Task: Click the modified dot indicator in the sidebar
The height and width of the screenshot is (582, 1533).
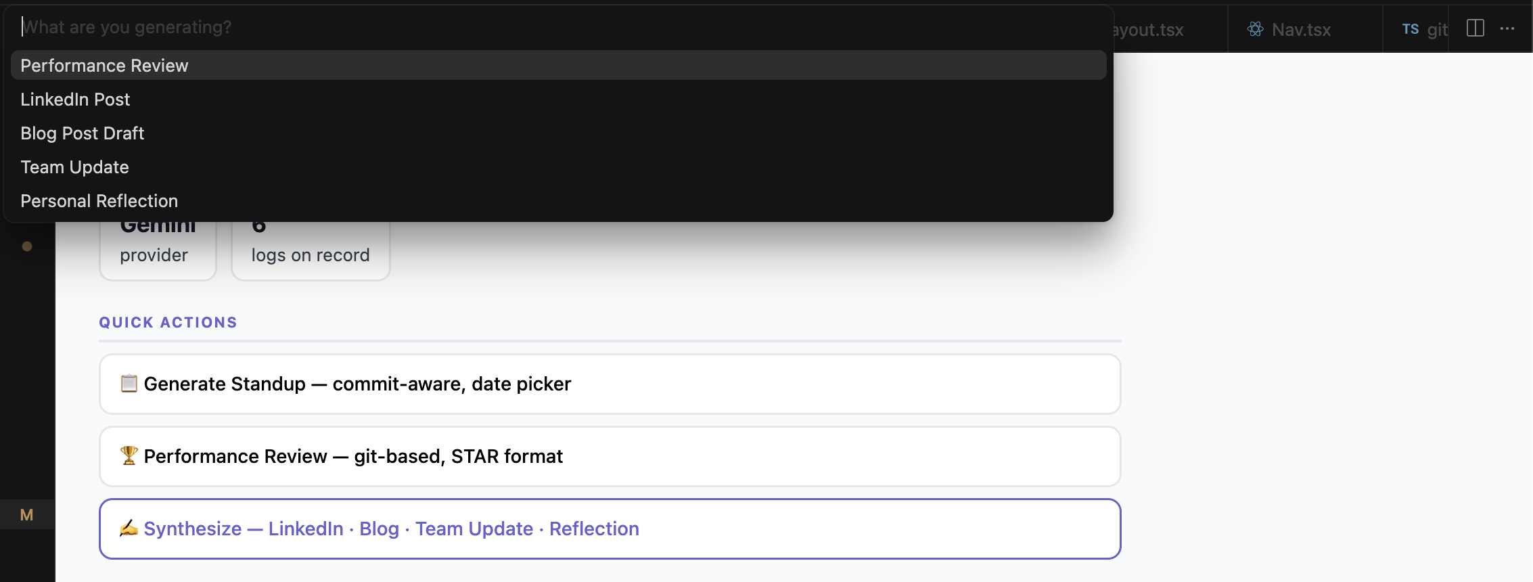Action: pyautogui.click(x=27, y=246)
